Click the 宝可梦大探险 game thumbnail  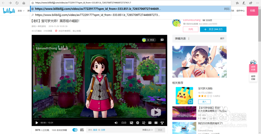(x=184, y=96)
